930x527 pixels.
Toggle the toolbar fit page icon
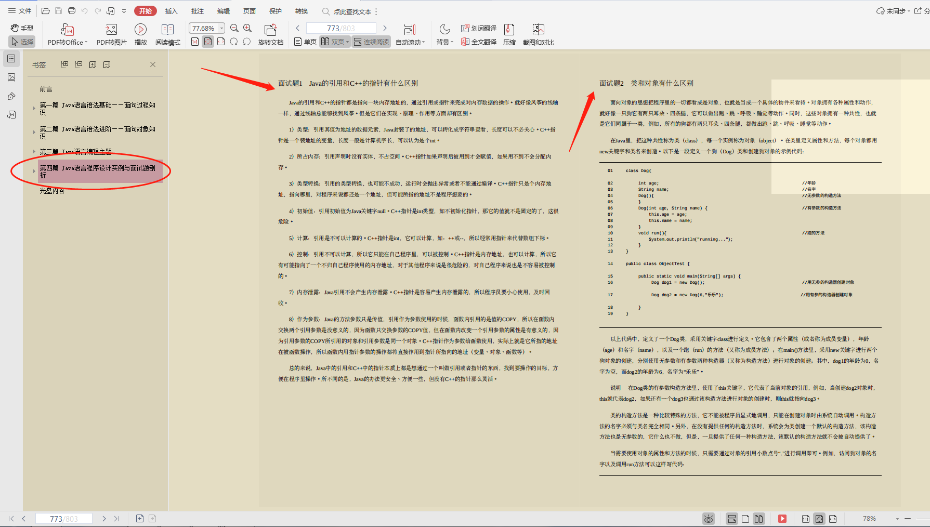tap(208, 42)
